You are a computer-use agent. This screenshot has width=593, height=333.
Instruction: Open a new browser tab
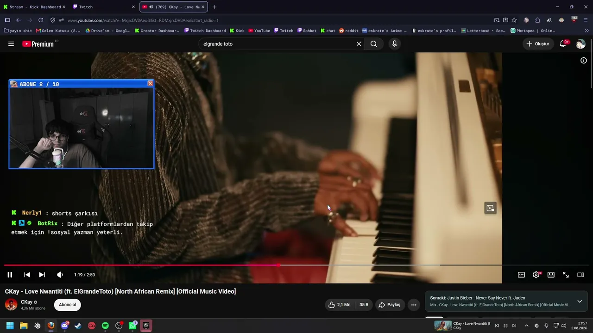[214, 7]
